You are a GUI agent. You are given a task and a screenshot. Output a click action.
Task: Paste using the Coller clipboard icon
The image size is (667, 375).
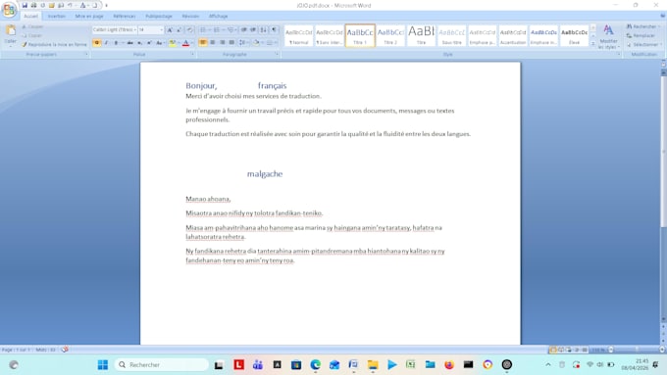10,30
